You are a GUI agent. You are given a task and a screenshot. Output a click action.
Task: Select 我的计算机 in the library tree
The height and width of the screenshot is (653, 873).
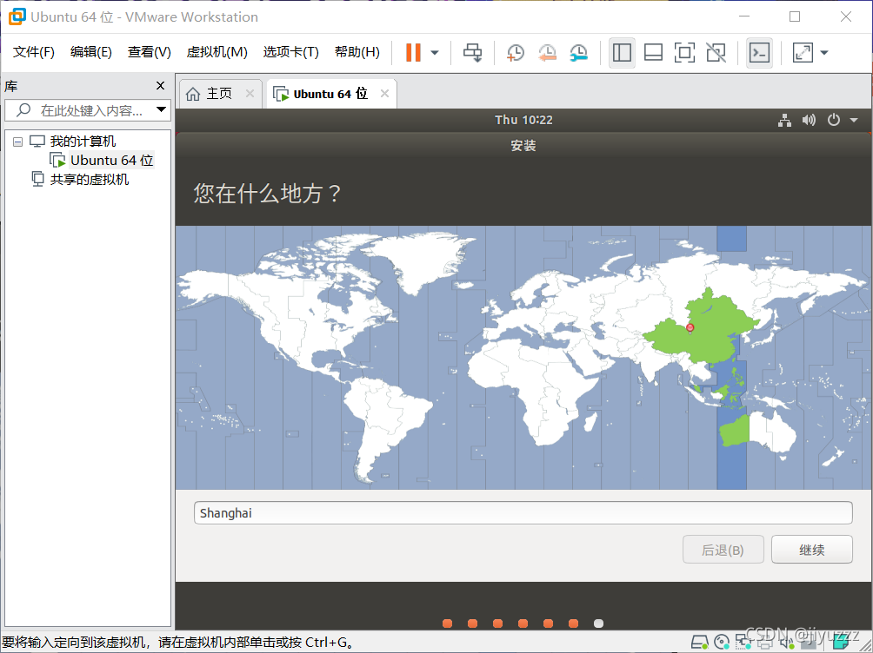[83, 142]
